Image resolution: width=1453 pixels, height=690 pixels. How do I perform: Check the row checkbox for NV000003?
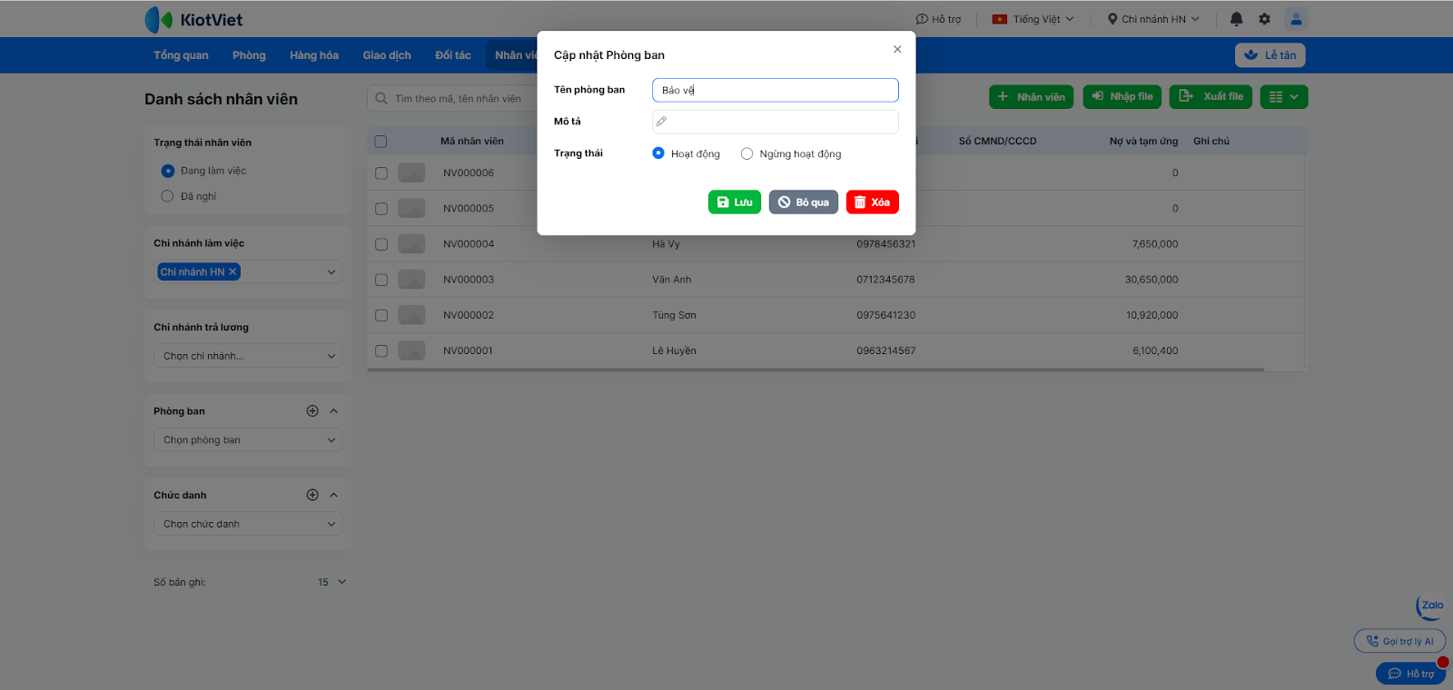point(381,280)
